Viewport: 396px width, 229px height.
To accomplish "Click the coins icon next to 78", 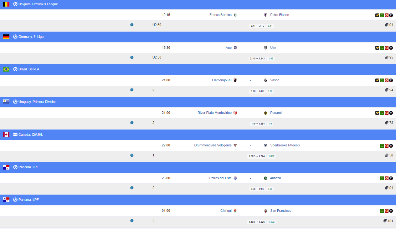I will [387, 123].
